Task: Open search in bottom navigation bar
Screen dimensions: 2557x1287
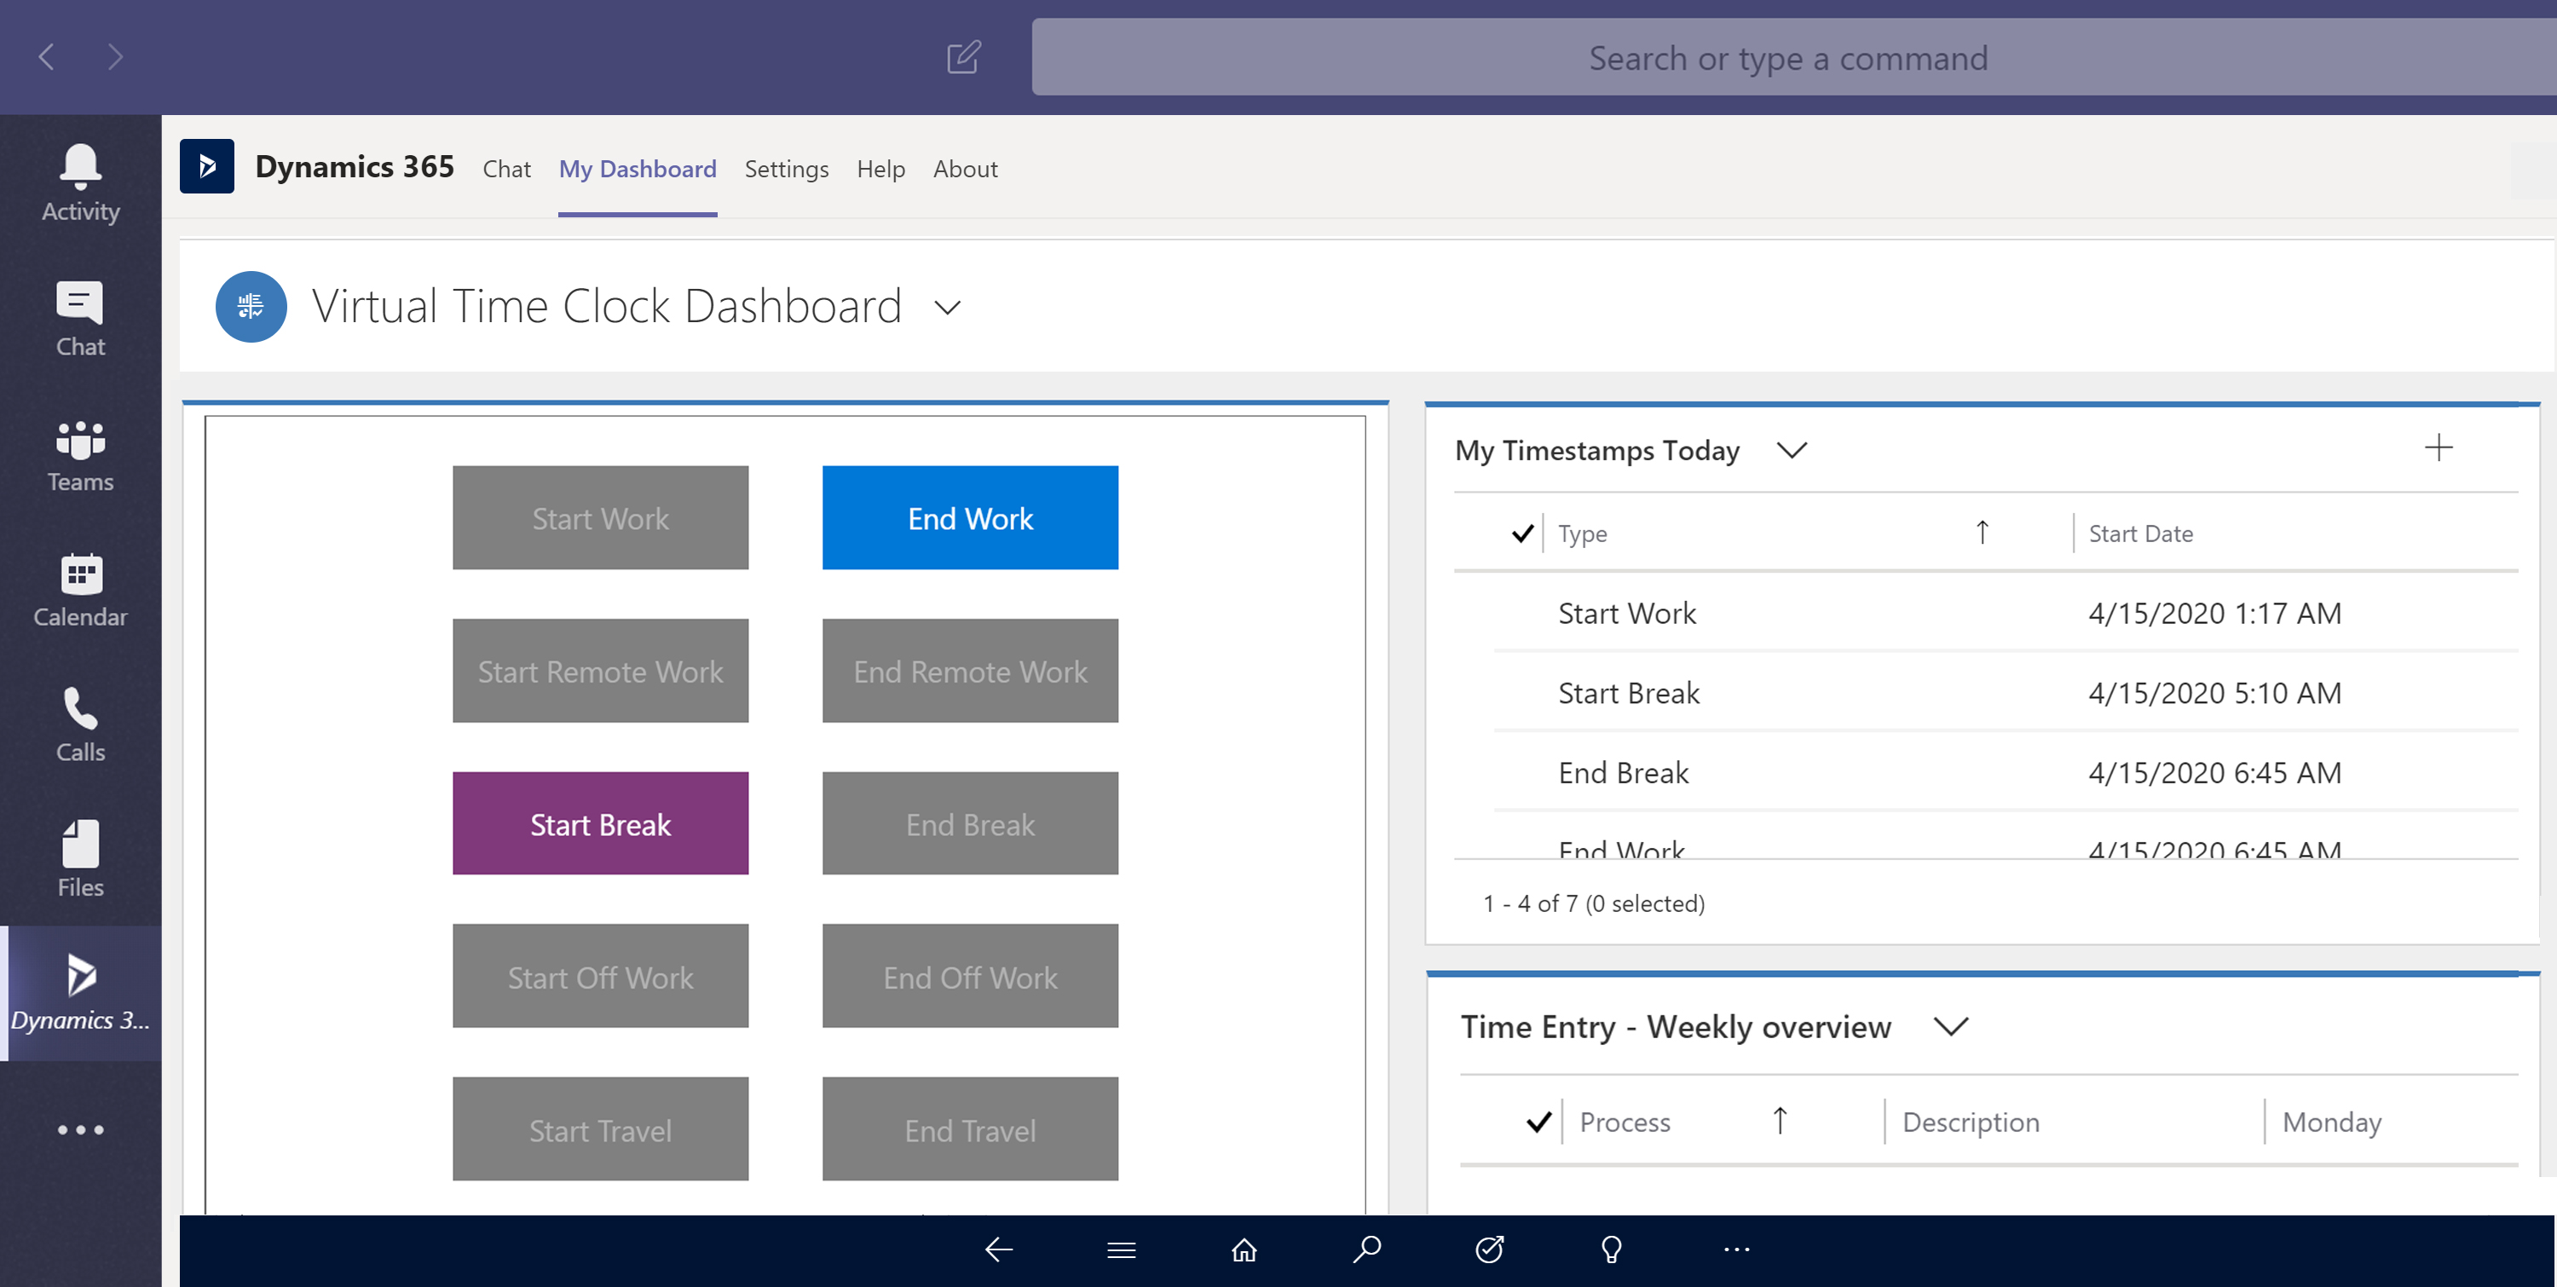Action: [1367, 1249]
